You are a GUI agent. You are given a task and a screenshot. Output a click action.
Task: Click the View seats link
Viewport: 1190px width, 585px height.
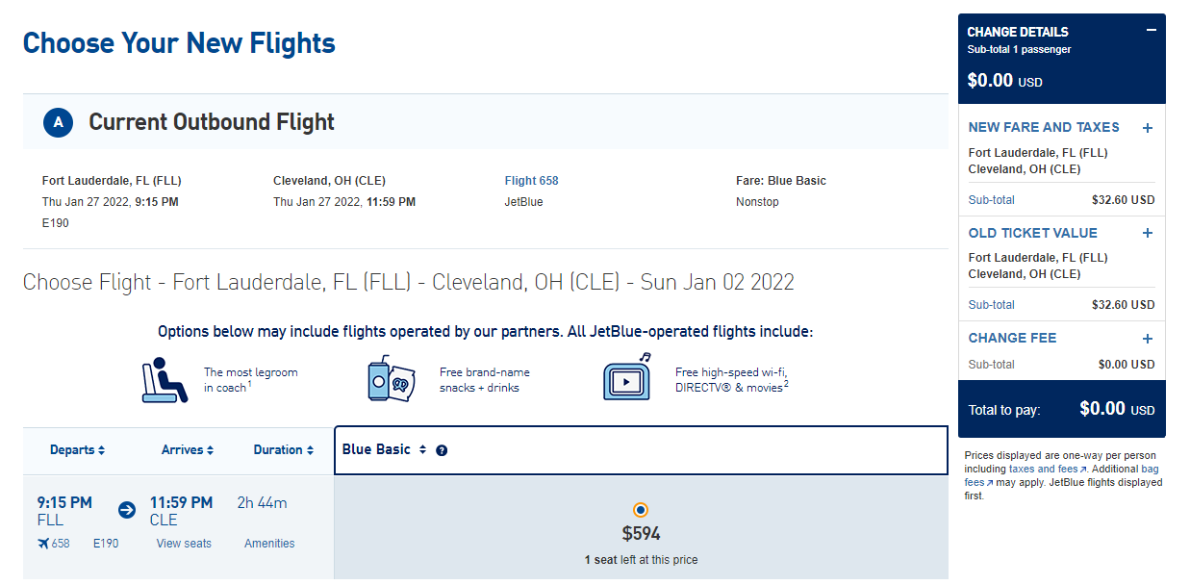(184, 544)
